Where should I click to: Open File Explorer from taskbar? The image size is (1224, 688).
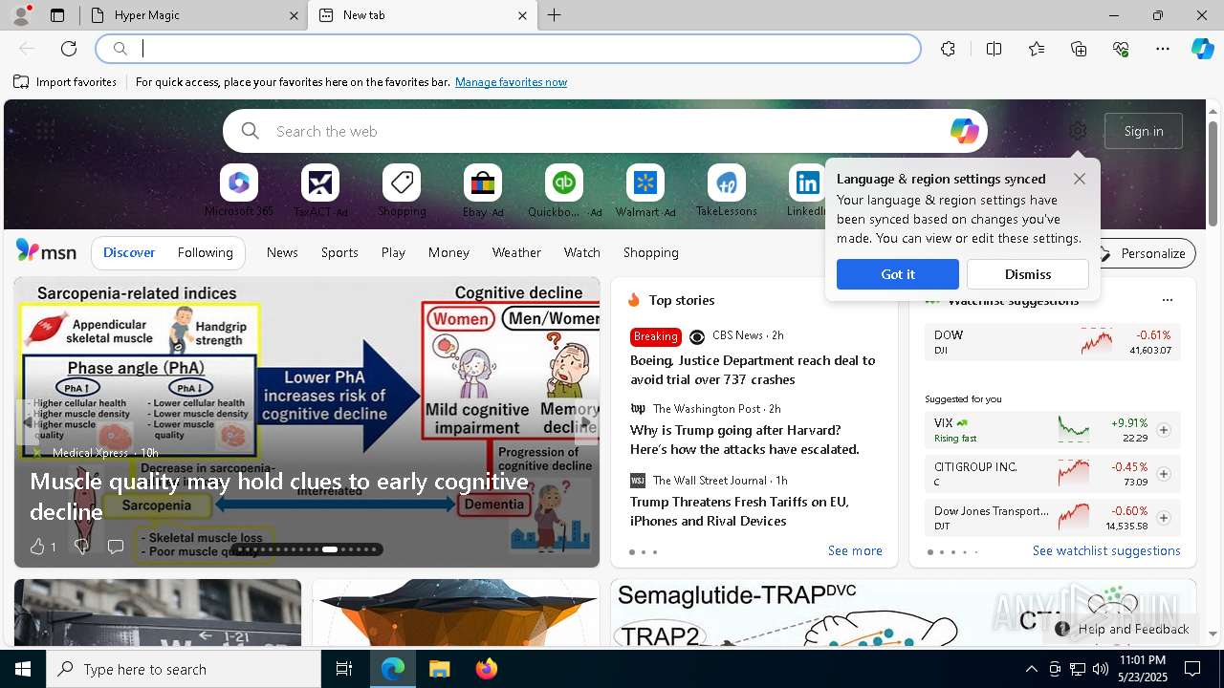point(439,669)
